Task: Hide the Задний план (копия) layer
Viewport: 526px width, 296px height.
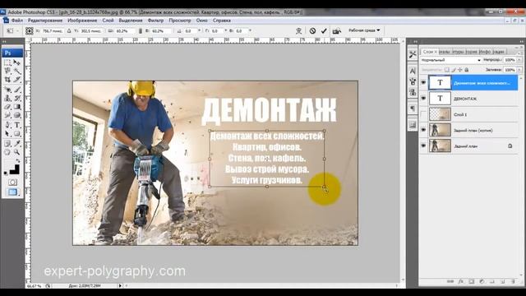Action: 423,130
